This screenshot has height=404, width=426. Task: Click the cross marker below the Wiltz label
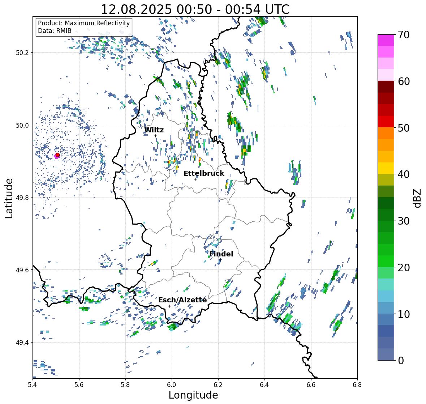pyautogui.click(x=155, y=136)
